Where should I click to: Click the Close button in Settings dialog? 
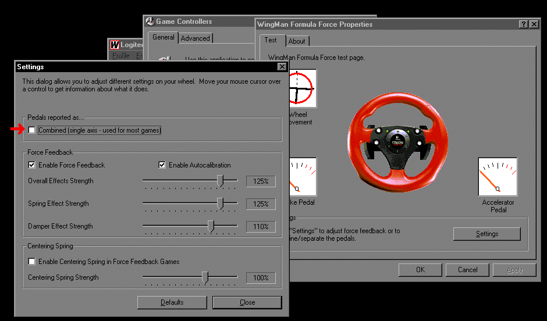[247, 302]
